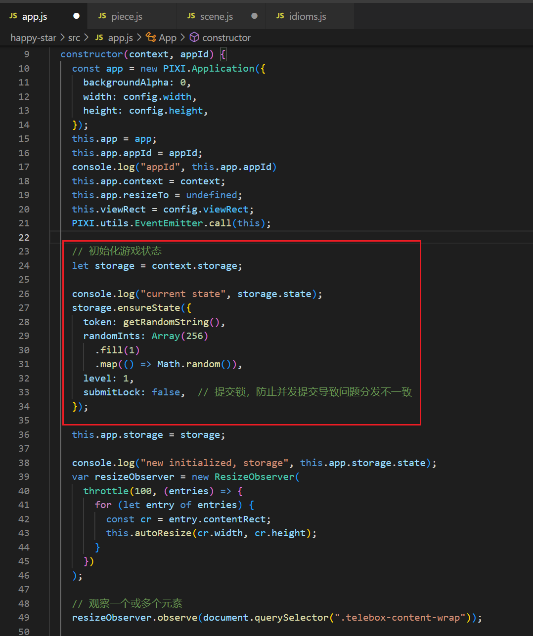533x636 pixels.
Task: Click breadcrumb chevron after src
Action: tap(87, 38)
